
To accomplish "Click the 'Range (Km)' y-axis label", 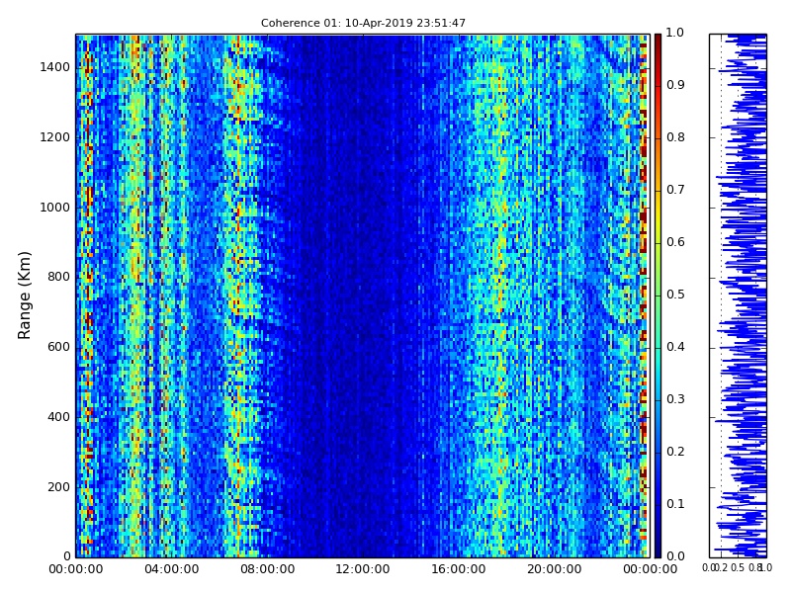I will coord(24,296).
